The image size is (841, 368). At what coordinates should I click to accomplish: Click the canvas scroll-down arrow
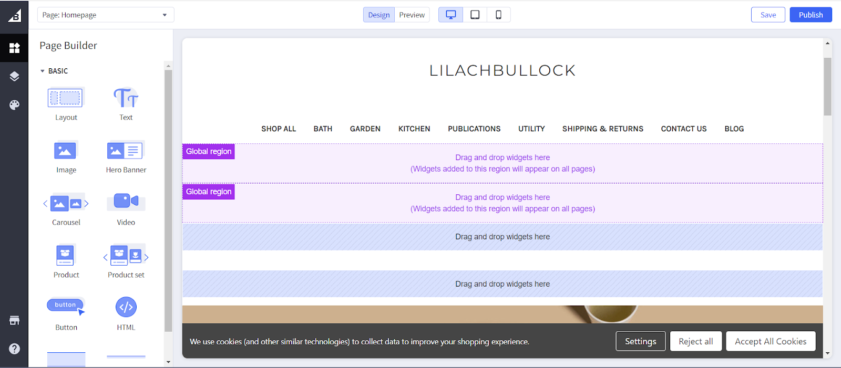pyautogui.click(x=827, y=354)
